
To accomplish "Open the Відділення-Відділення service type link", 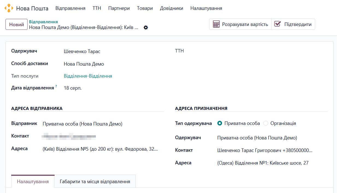I will tap(88, 76).
